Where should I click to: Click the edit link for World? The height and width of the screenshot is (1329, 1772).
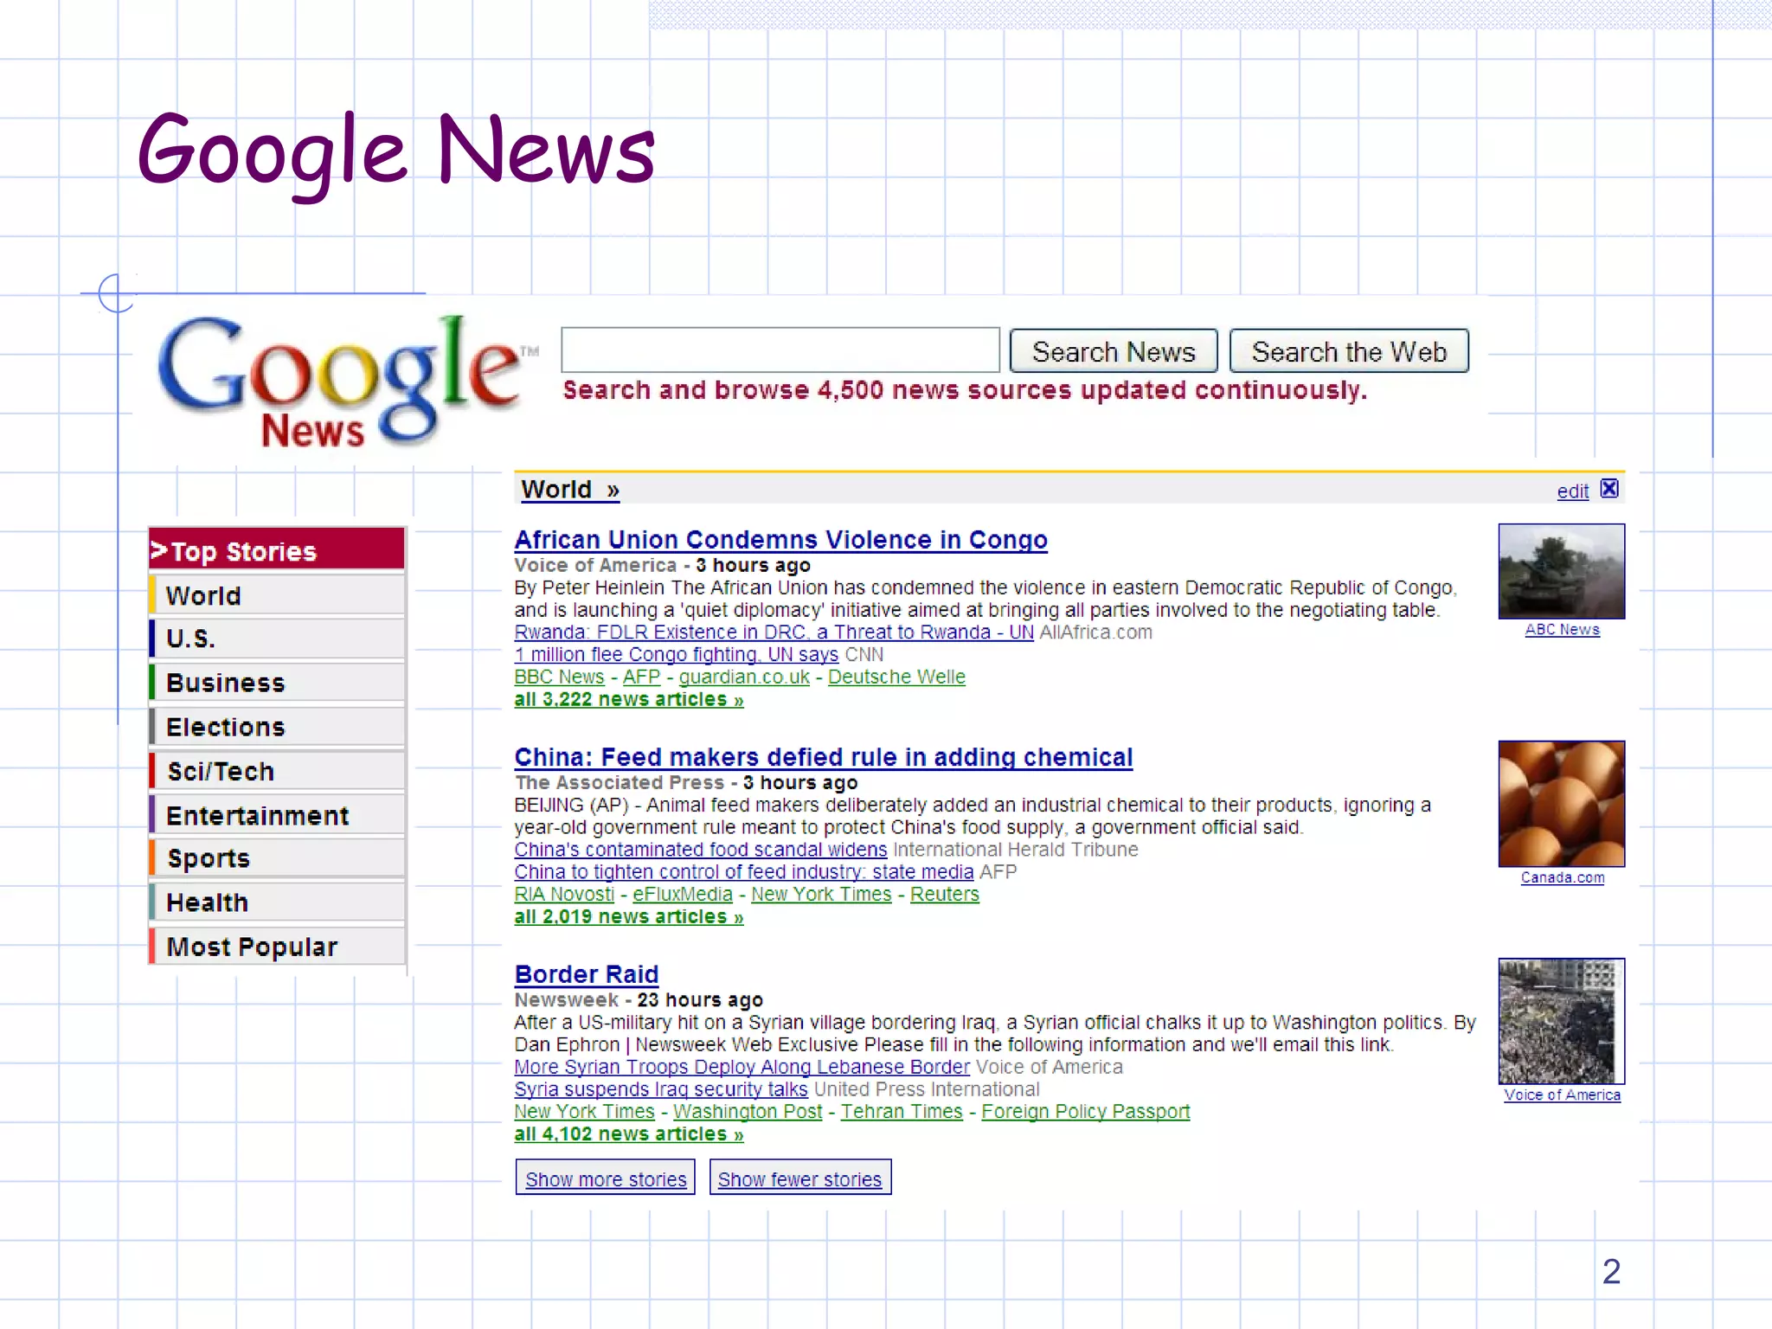tap(1572, 491)
